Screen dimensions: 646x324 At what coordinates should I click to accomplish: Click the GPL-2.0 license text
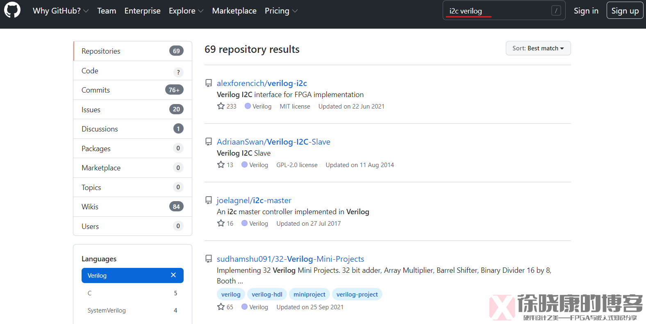pyautogui.click(x=297, y=165)
